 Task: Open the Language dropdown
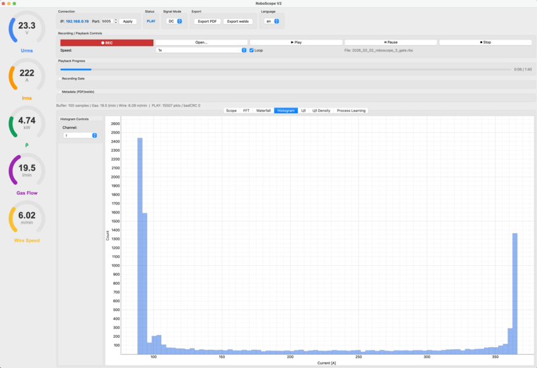(271, 21)
